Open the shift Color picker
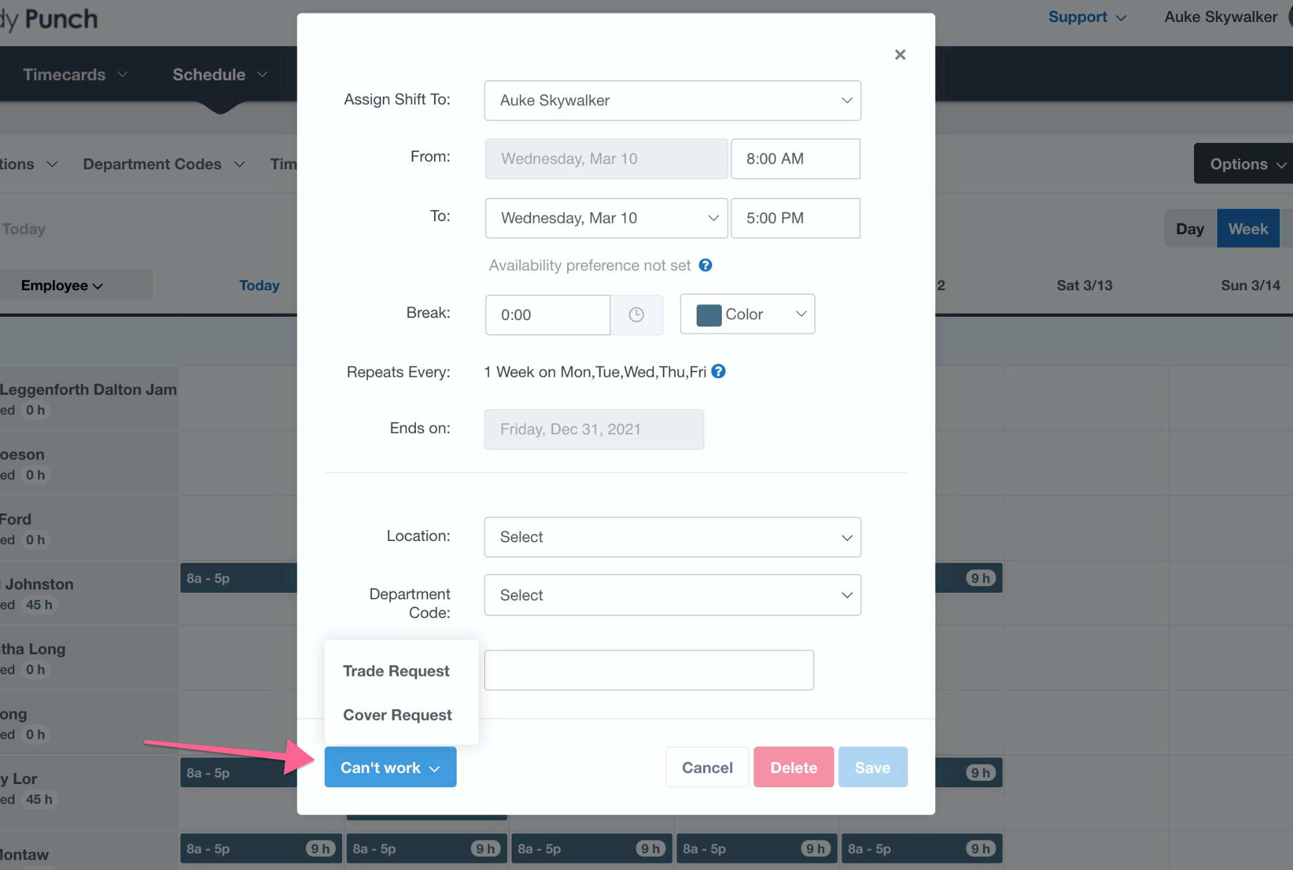Viewport: 1293px width, 870px height. click(x=747, y=314)
